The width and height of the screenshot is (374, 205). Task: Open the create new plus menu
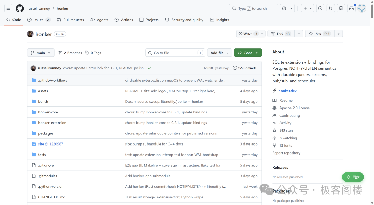(x=307, y=8)
